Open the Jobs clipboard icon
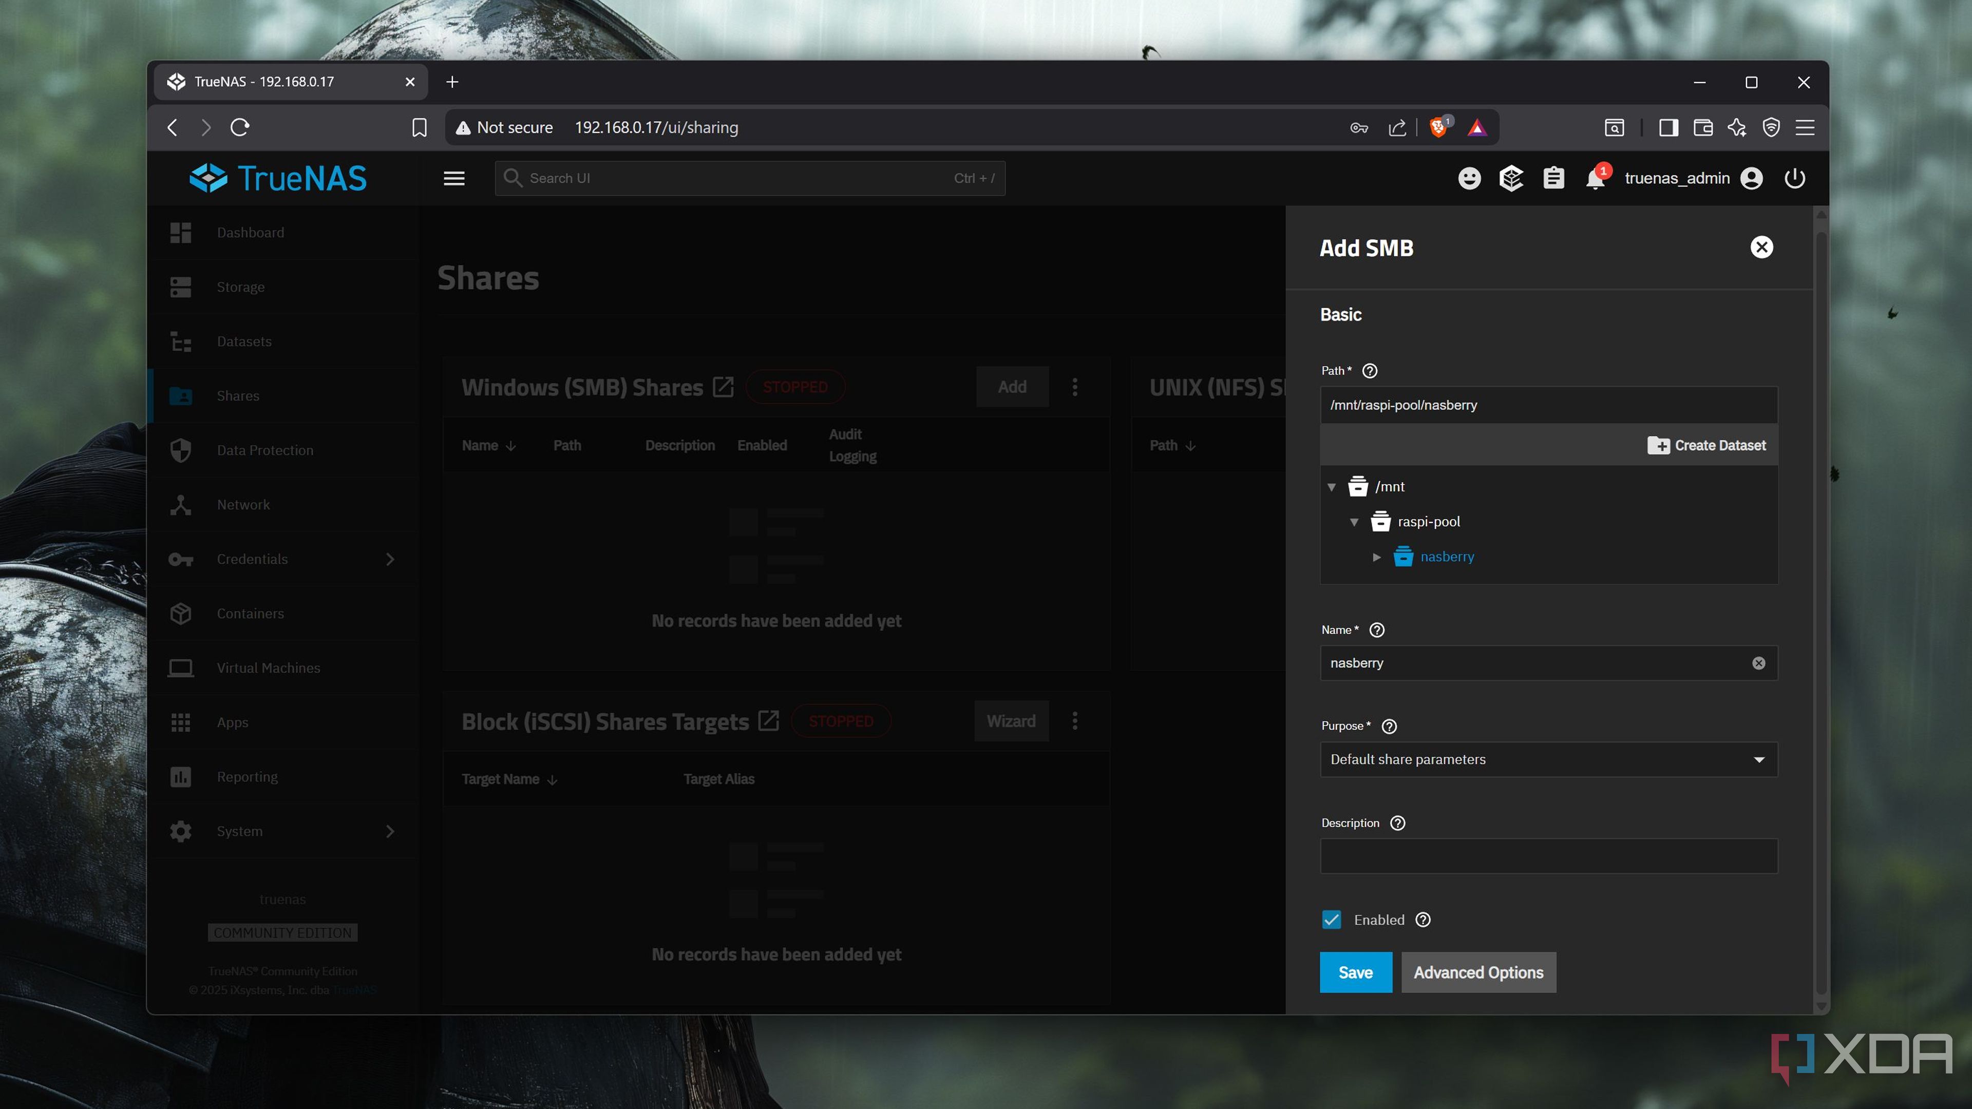 point(1553,178)
